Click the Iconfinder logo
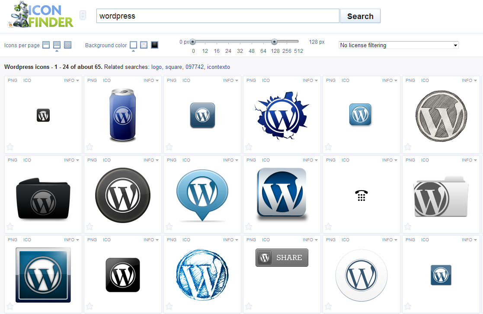Image resolution: width=483 pixels, height=314 pixels. pos(40,15)
